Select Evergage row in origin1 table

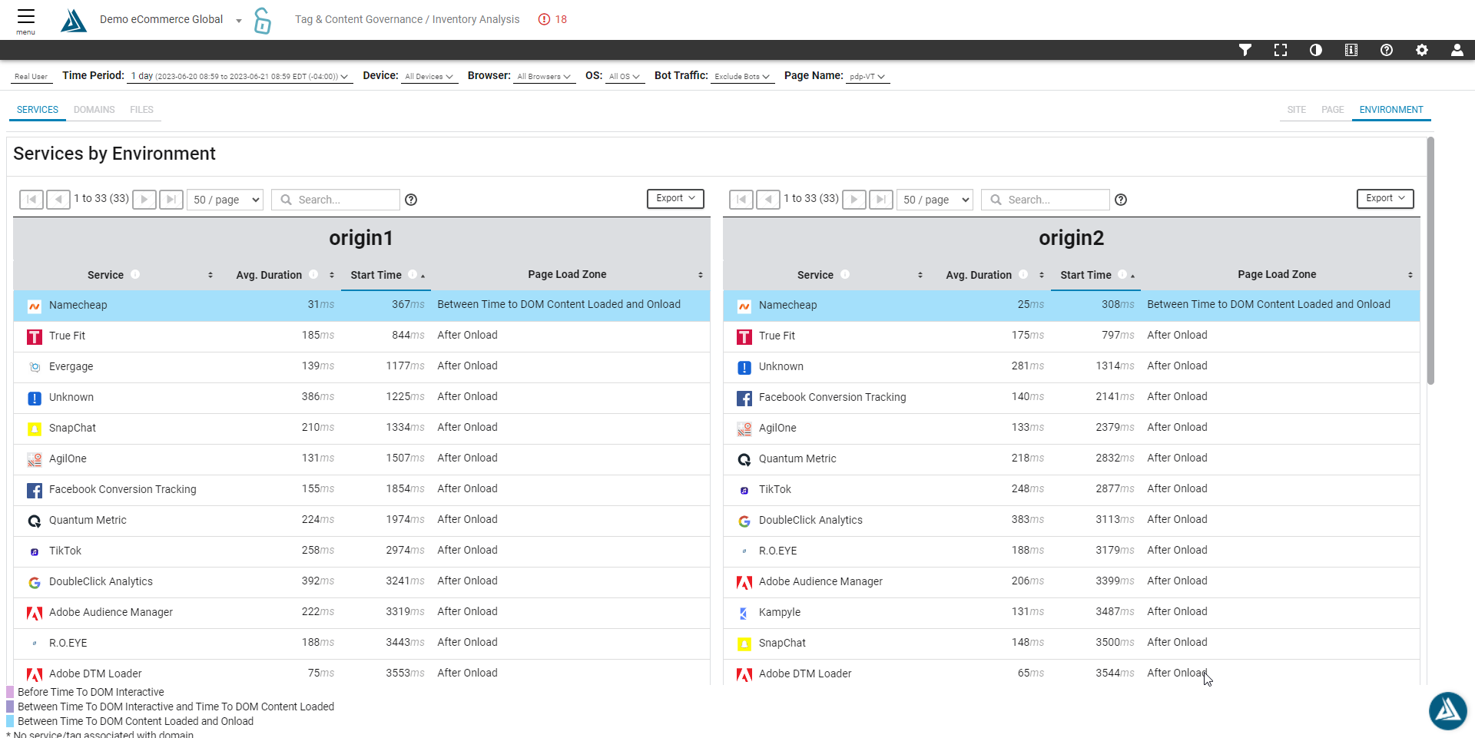pyautogui.click(x=361, y=367)
